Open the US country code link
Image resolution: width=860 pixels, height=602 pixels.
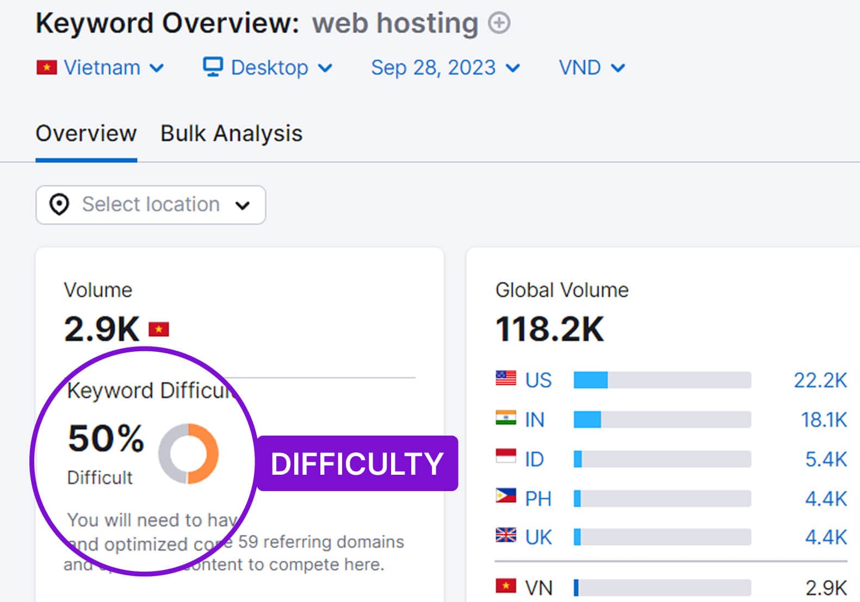pyautogui.click(x=538, y=380)
